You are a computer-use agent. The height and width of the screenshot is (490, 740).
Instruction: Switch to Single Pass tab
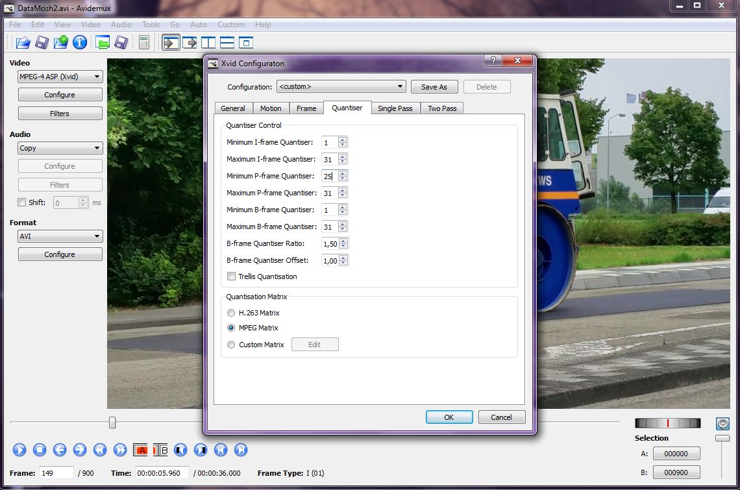(395, 108)
